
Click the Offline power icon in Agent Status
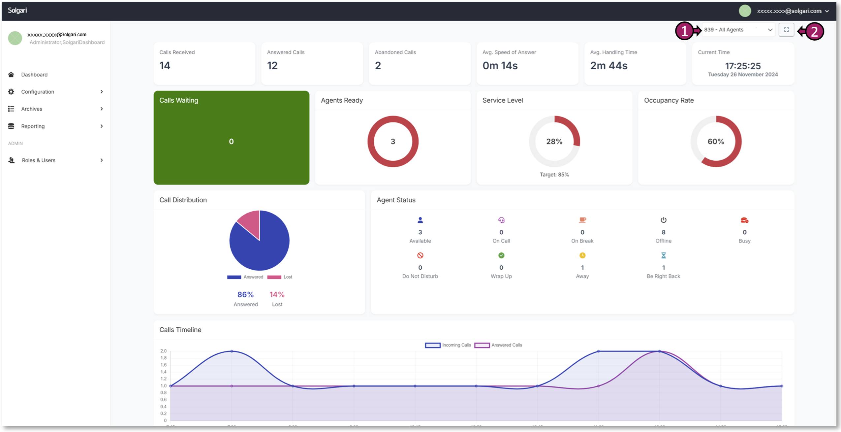pyautogui.click(x=663, y=219)
